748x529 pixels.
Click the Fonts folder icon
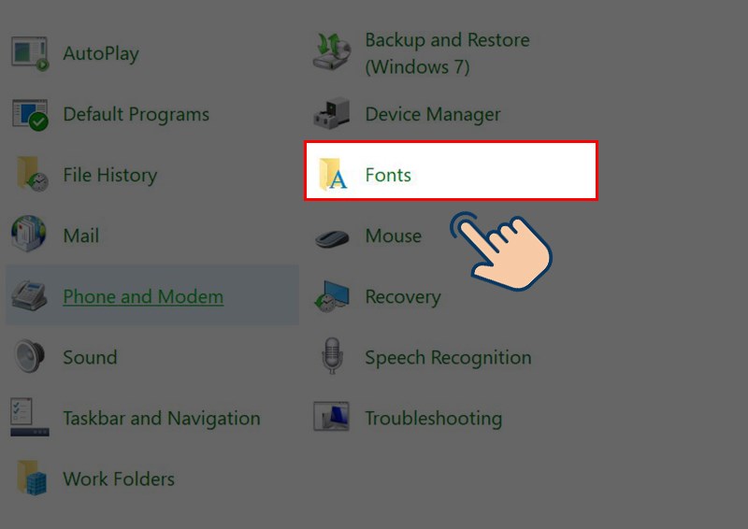pyautogui.click(x=332, y=175)
